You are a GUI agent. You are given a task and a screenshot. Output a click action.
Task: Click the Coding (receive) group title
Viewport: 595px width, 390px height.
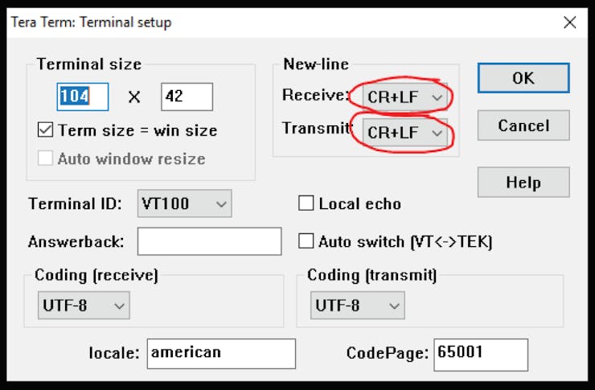click(96, 276)
